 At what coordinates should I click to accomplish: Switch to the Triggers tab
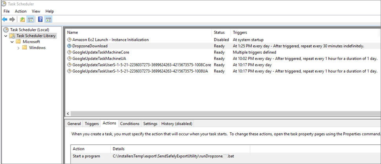coord(92,124)
